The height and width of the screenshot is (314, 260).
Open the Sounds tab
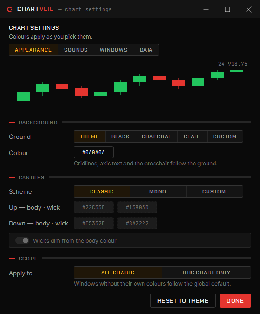click(76, 50)
